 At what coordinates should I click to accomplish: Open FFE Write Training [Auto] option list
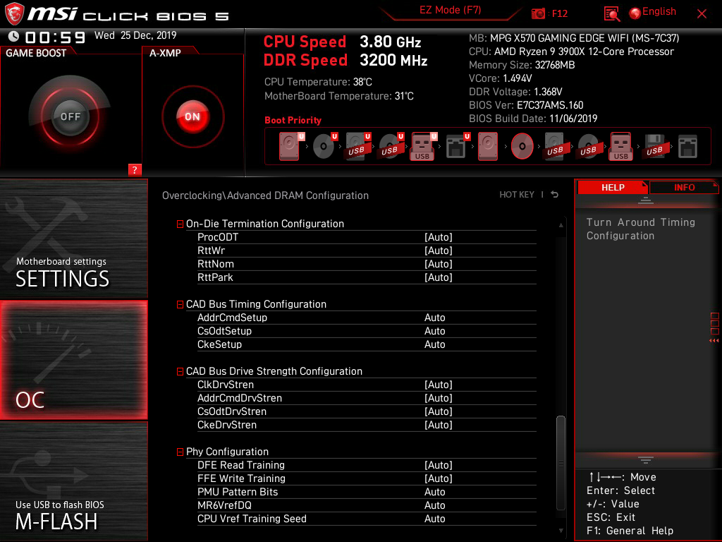pyautogui.click(x=439, y=478)
